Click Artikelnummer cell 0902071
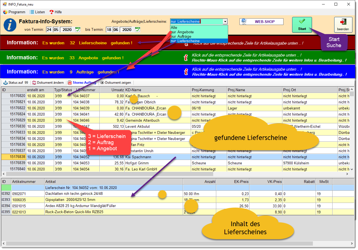 tap(28, 194)
